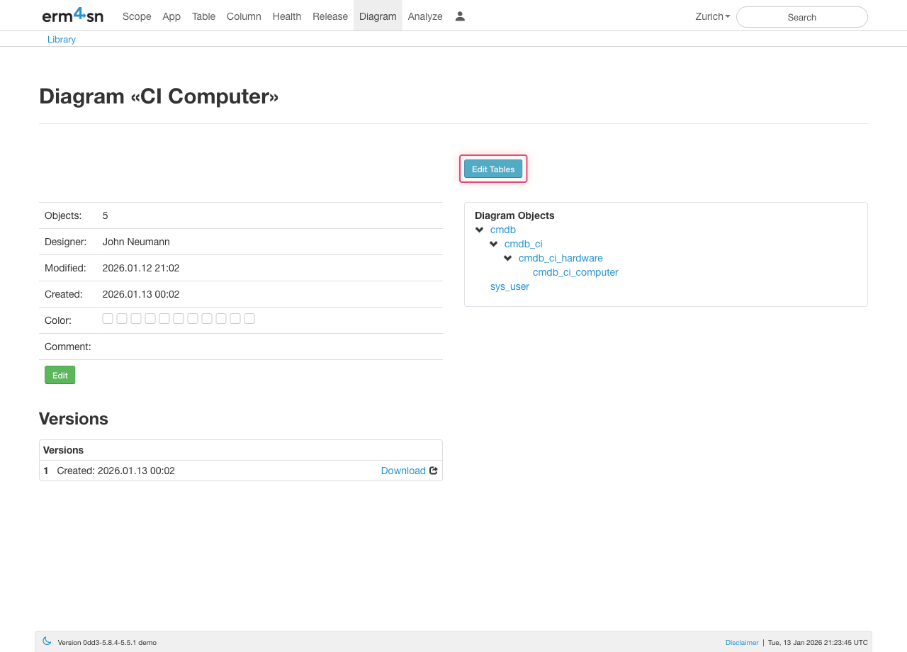Click into the Search field

tap(801, 17)
